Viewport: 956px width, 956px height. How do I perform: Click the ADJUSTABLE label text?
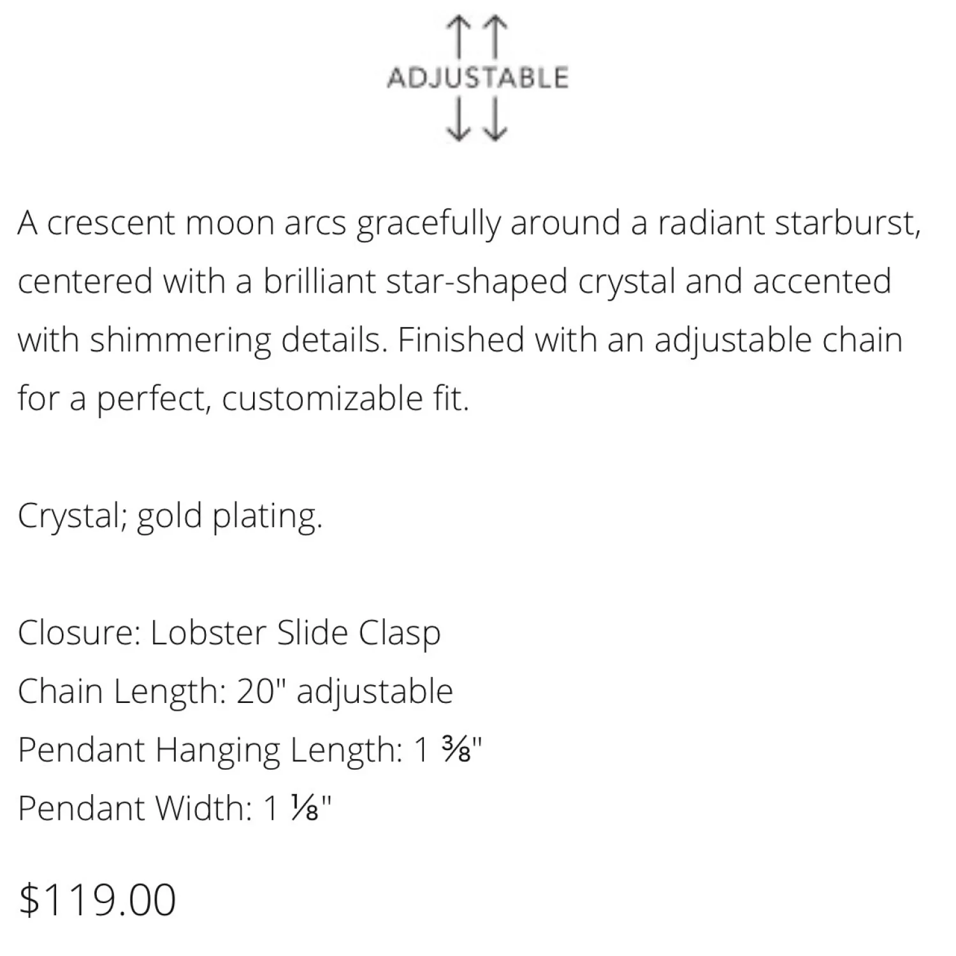point(477,78)
